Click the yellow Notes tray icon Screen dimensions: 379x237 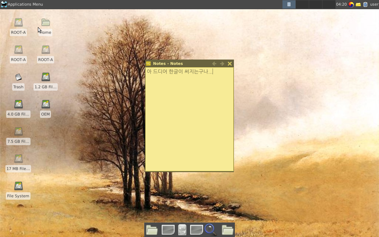coord(358,4)
